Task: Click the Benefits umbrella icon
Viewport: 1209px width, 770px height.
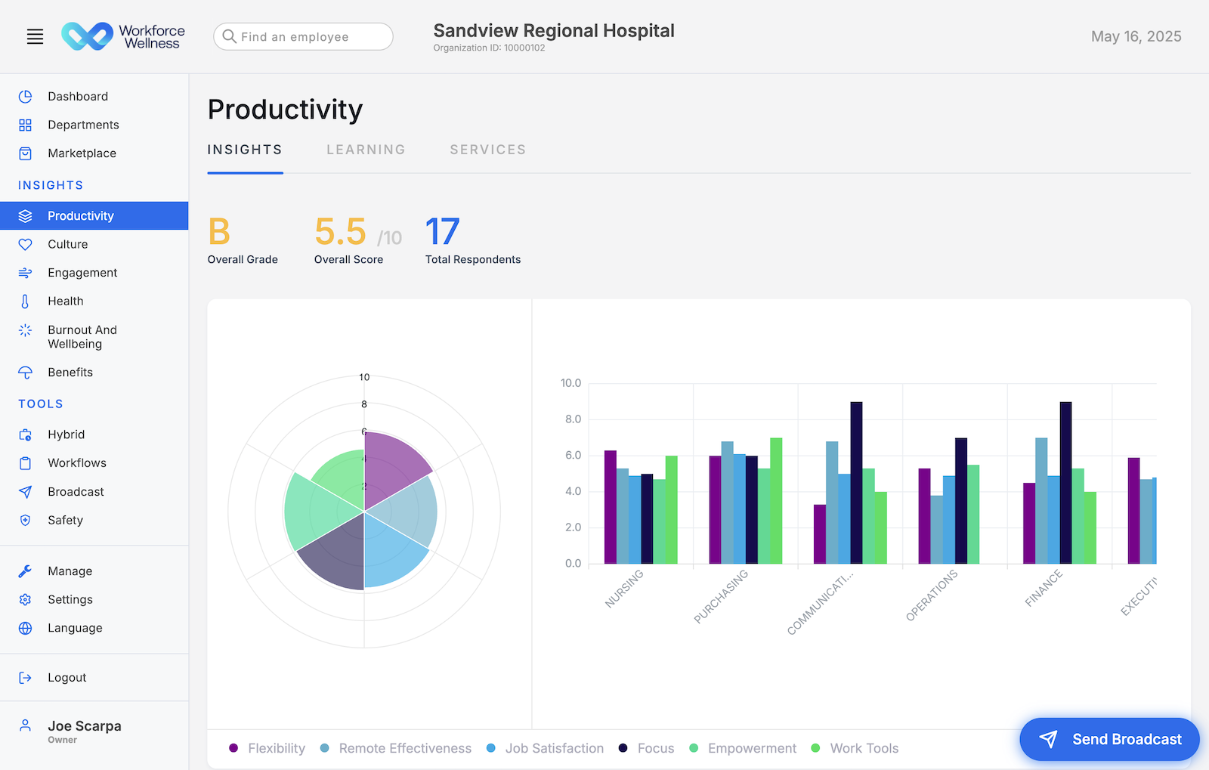Action: [x=25, y=372]
